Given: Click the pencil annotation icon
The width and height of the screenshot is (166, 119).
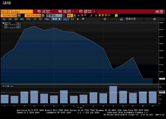Looking at the screenshot, I should click(91, 16).
